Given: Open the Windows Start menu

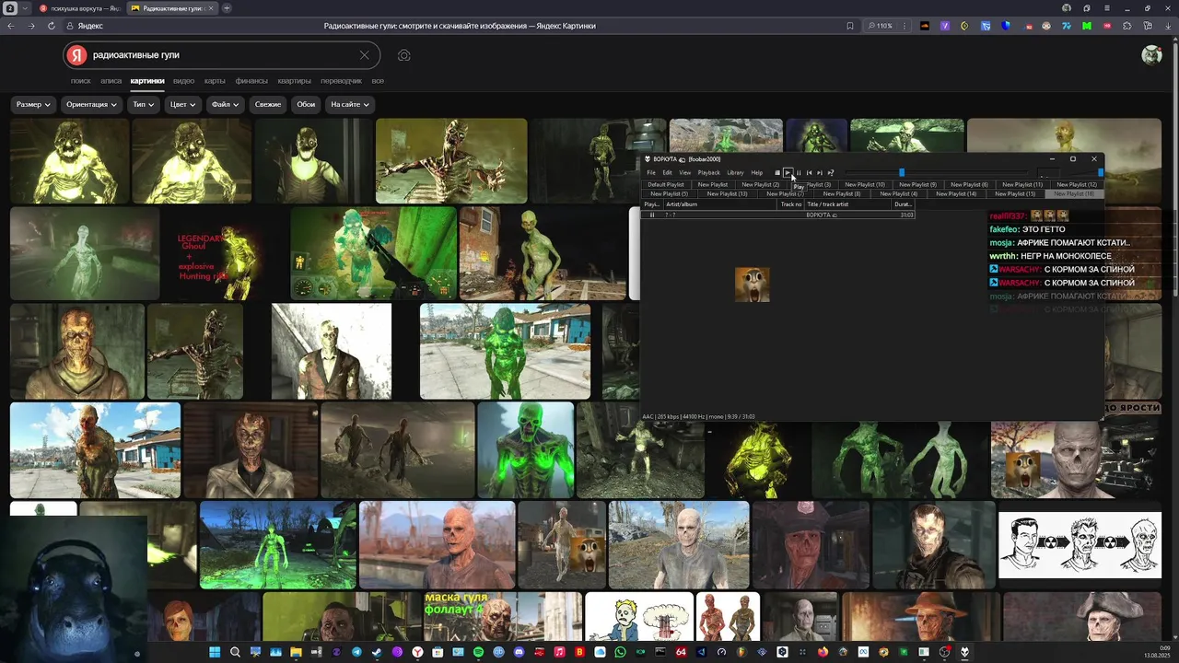Looking at the screenshot, I should coord(214,652).
